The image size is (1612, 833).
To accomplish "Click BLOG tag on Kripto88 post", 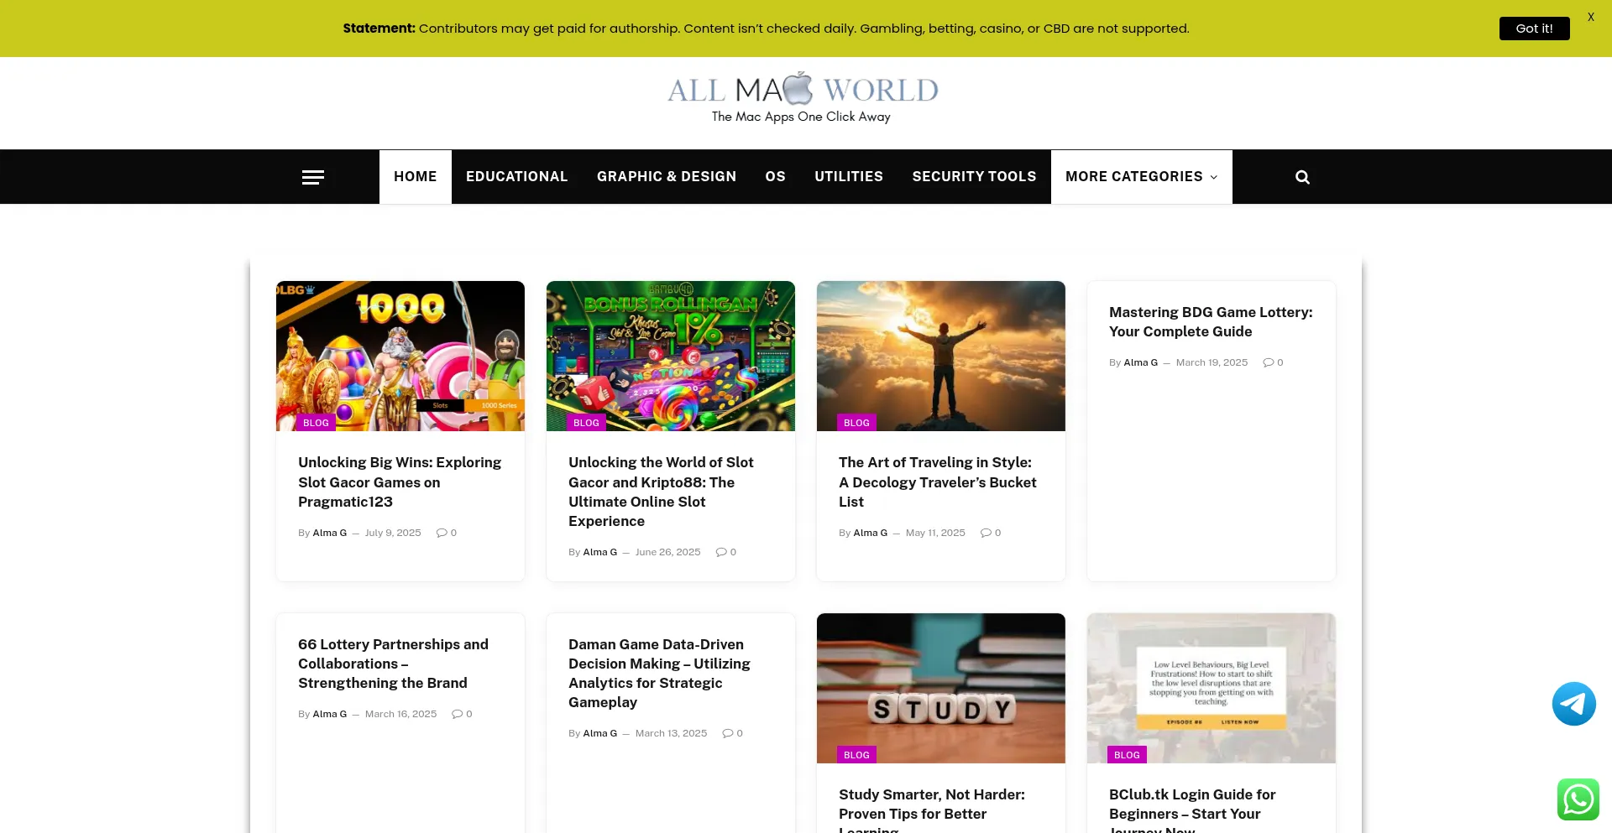I will pyautogui.click(x=586, y=423).
